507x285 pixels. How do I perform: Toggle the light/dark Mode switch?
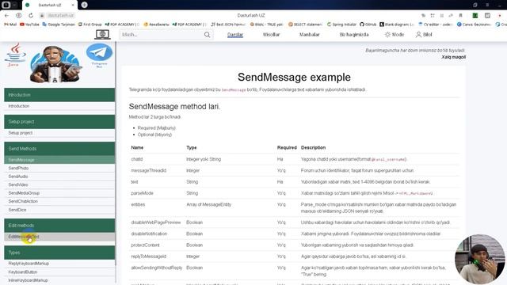[x=395, y=35]
